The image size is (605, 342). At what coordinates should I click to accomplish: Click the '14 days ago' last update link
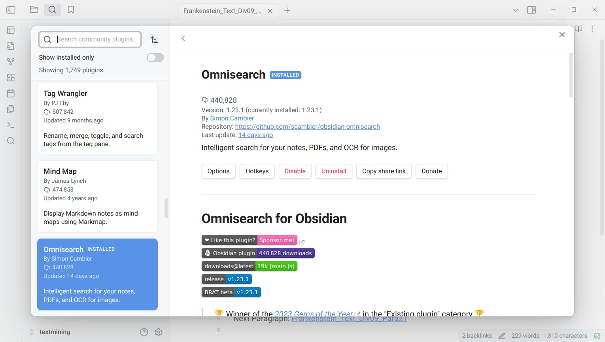(255, 135)
